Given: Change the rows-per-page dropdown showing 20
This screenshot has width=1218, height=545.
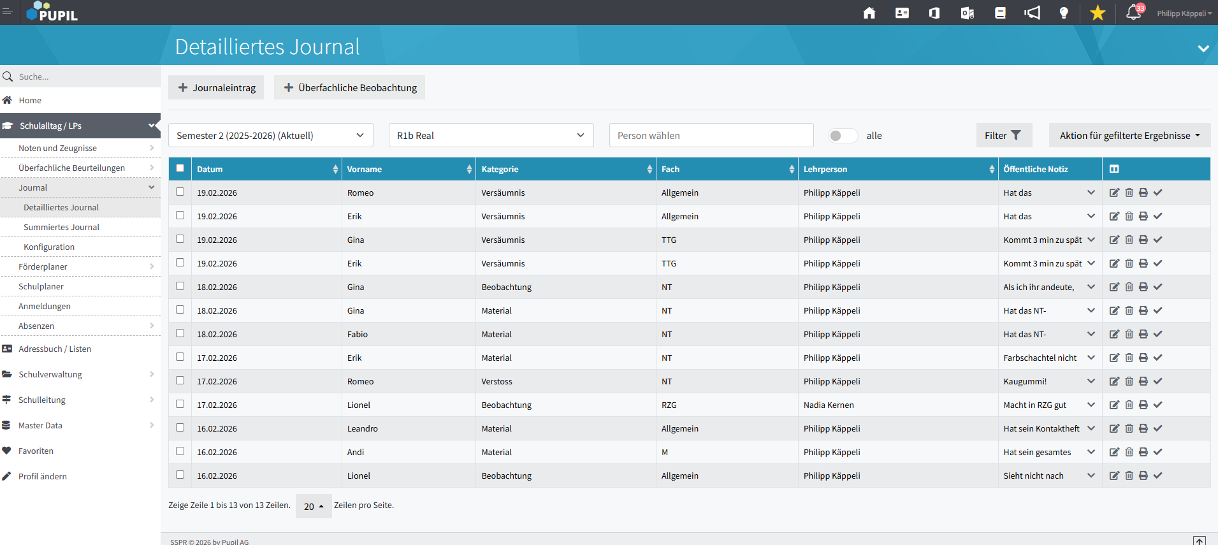Looking at the screenshot, I should point(314,506).
